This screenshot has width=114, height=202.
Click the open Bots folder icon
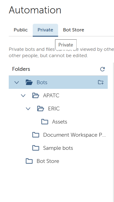[29, 82]
